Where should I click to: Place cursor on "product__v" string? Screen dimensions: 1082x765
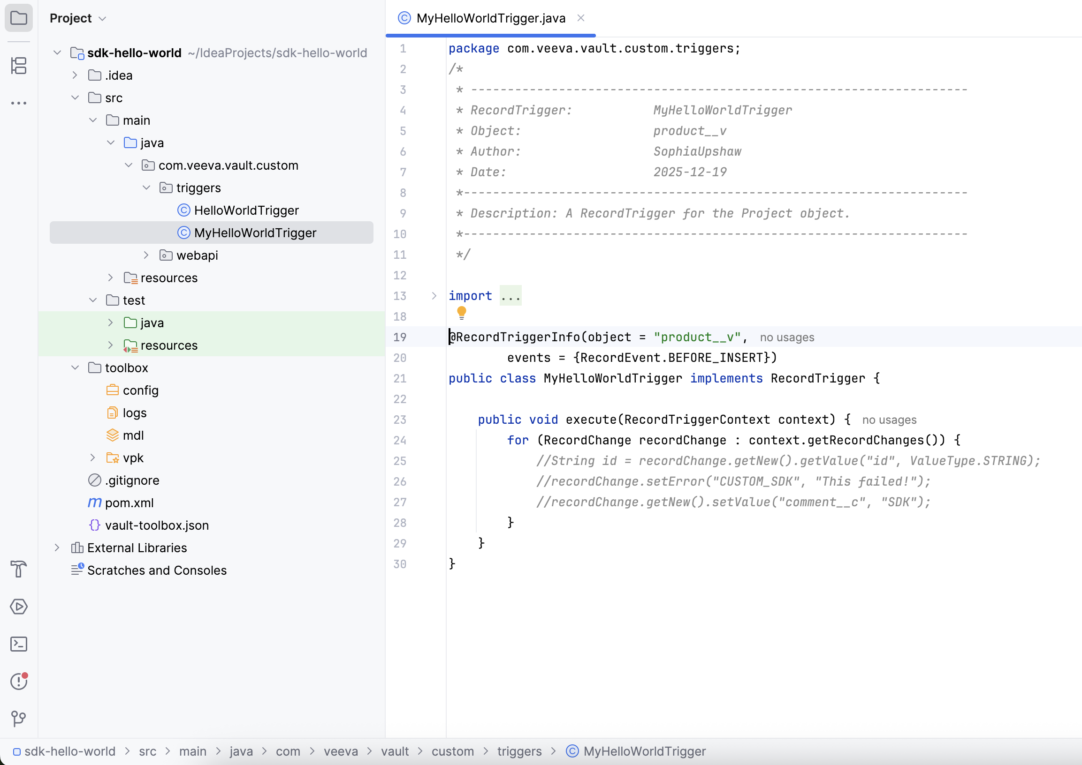(x=697, y=337)
